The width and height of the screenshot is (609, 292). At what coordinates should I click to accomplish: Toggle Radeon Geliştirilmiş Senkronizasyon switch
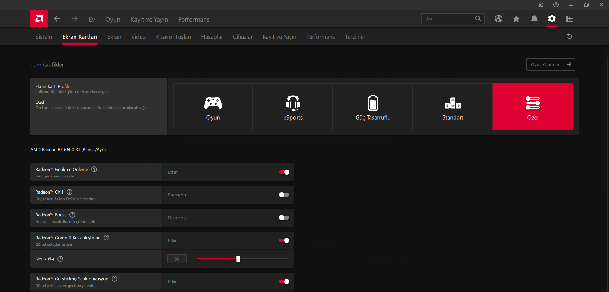[284, 282]
